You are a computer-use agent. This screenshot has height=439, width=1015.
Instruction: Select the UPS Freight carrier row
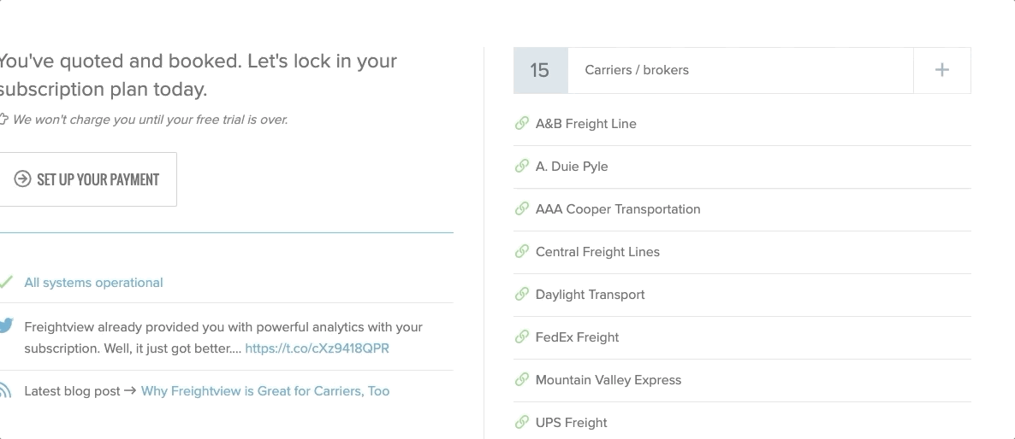tap(742, 423)
